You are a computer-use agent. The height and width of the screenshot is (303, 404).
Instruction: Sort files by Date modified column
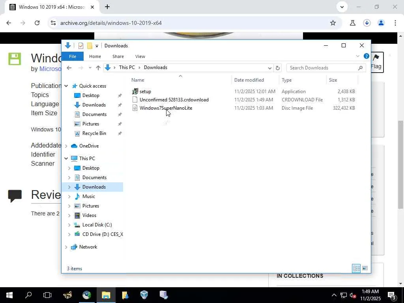coord(249,80)
